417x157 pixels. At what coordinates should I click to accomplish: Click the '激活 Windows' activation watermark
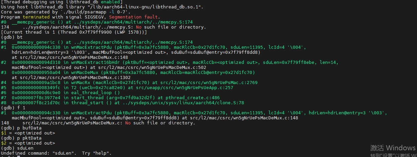tap(393, 148)
